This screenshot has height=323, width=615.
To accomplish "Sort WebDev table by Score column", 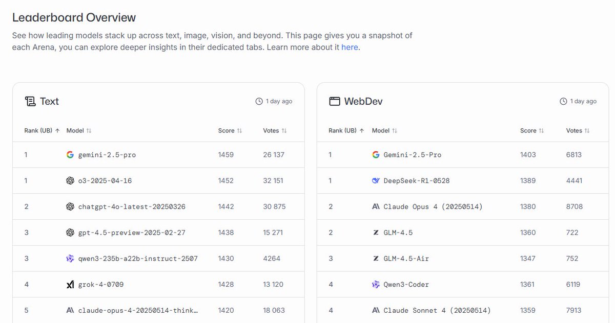I will coord(532,131).
